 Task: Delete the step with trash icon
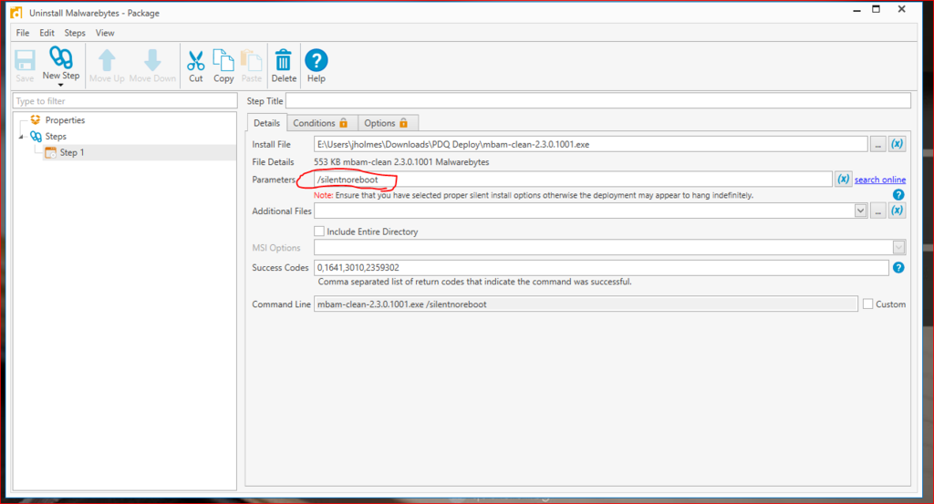[x=284, y=61]
